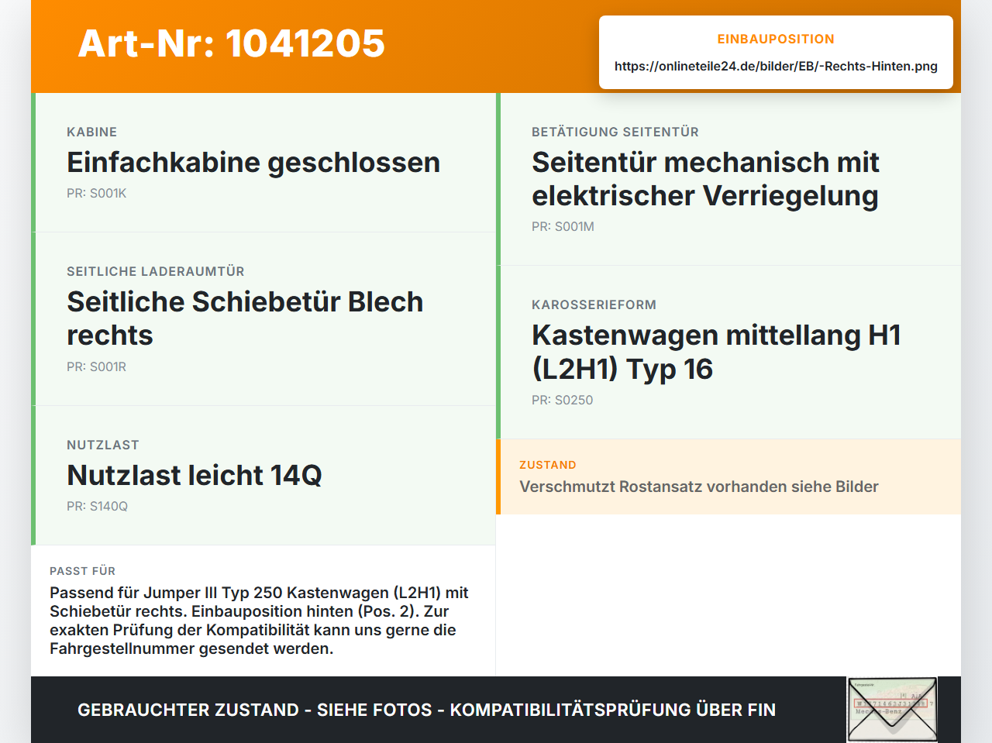Select the Seitliche Schiebetür Blech rechts card
The height and width of the screenshot is (743, 992).
pyautogui.click(x=263, y=319)
